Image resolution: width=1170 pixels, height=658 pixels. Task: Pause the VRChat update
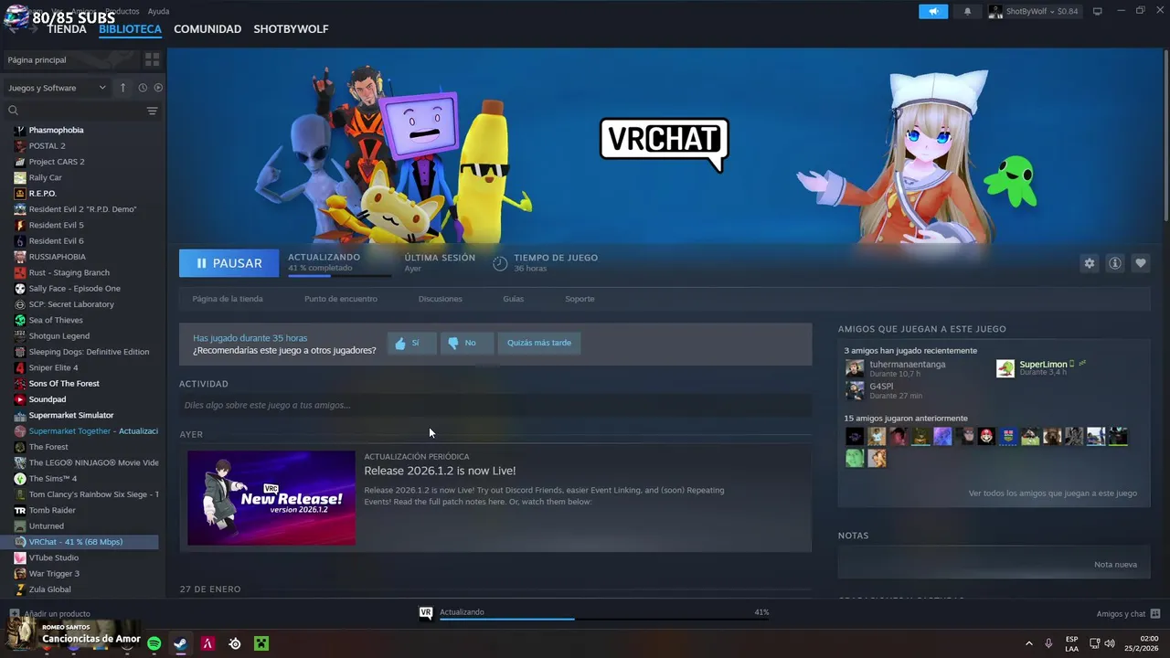coord(229,263)
